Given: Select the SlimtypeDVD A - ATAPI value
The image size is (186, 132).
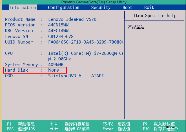Looking at the screenshot, I should (76, 76).
